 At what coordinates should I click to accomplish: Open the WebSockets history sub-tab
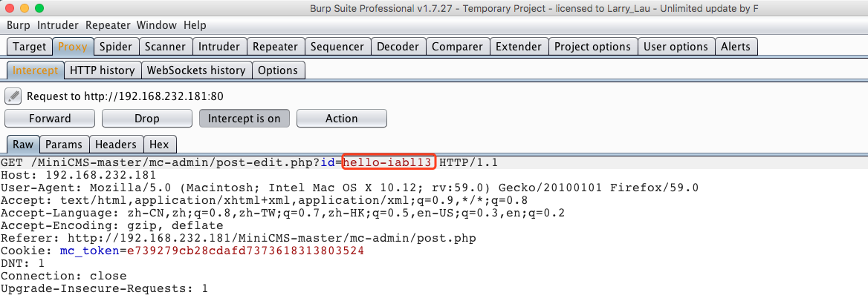(x=196, y=70)
